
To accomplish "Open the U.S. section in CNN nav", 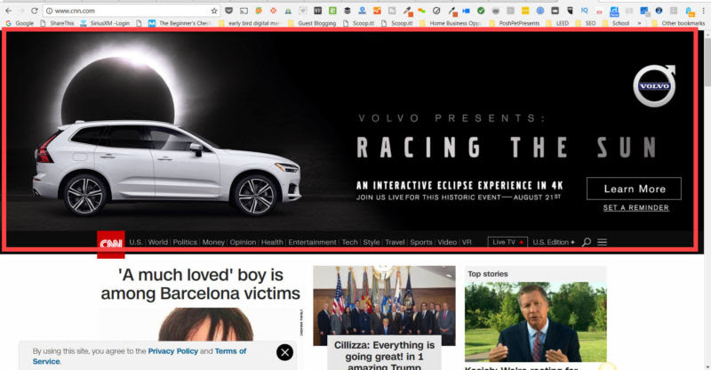I will [x=136, y=243].
